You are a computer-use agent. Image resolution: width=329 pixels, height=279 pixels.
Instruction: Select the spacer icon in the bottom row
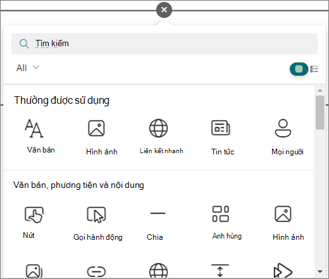tap(220, 271)
